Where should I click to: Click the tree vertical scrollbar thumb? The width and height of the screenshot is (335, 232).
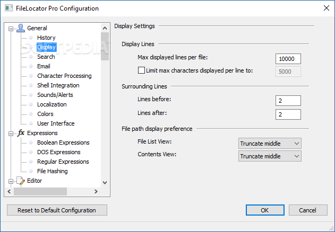[x=105, y=46]
